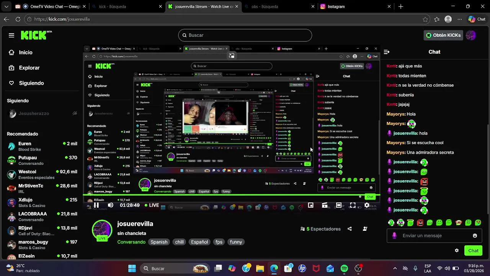This screenshot has width=490, height=276.
Task: Go back in browser
Action: pos(7,19)
